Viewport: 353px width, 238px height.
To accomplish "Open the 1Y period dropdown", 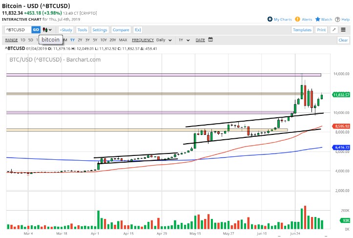I will click(x=184, y=40).
